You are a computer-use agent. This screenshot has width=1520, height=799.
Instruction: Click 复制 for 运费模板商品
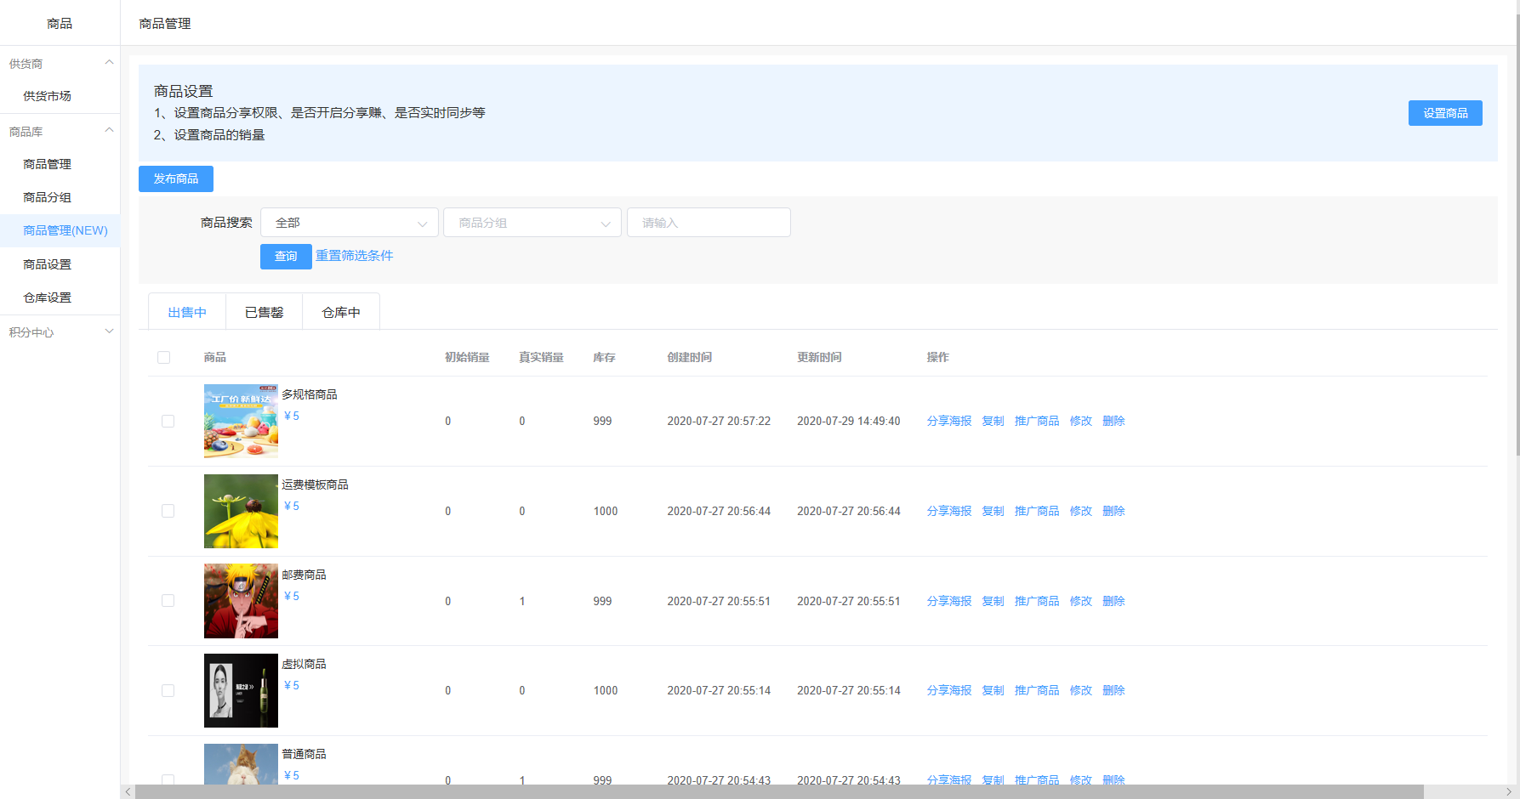pos(993,511)
